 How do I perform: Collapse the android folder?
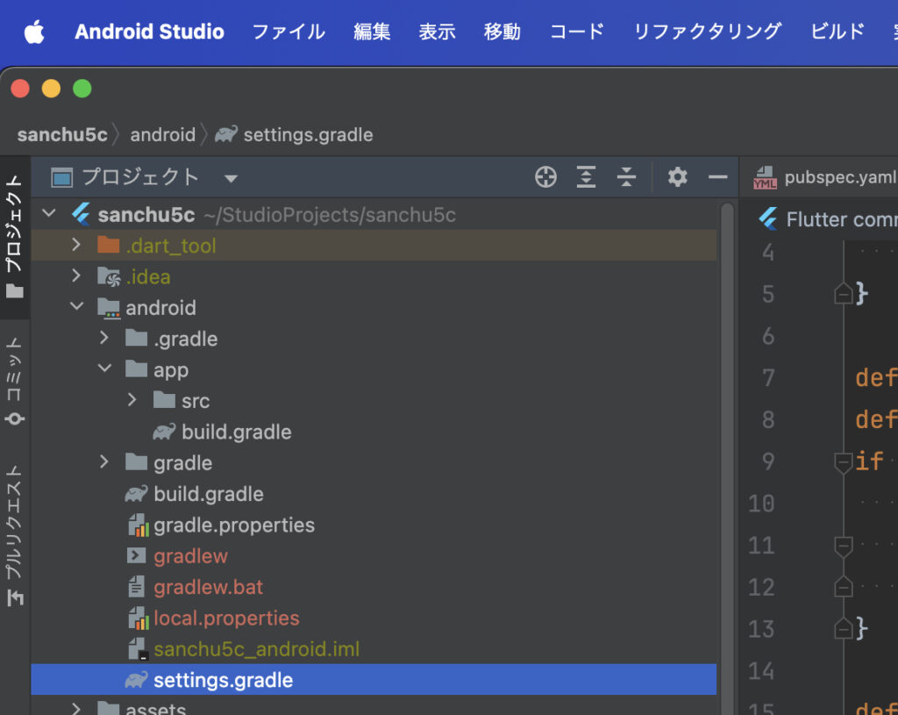(76, 308)
